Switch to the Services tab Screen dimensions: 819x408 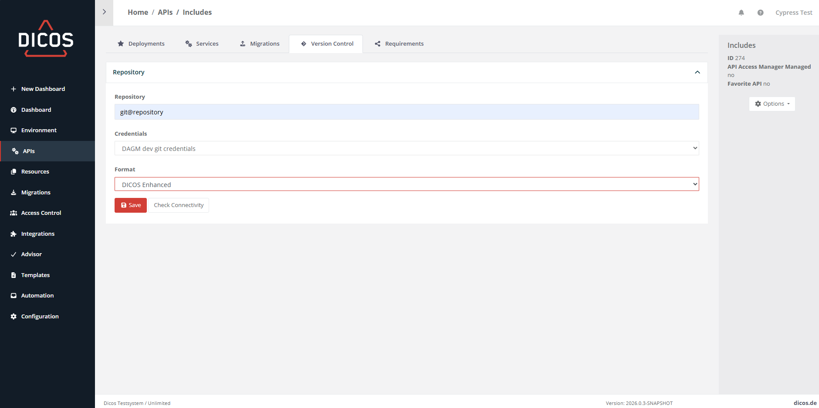(202, 44)
